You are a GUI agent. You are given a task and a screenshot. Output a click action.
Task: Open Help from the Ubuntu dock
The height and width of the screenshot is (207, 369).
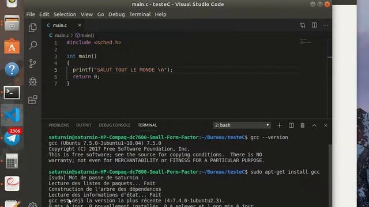[x=12, y=69]
